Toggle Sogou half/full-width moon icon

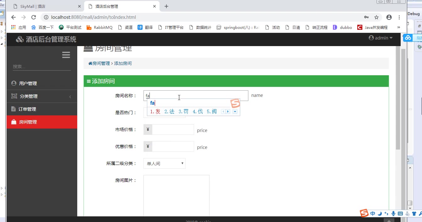[380, 214]
